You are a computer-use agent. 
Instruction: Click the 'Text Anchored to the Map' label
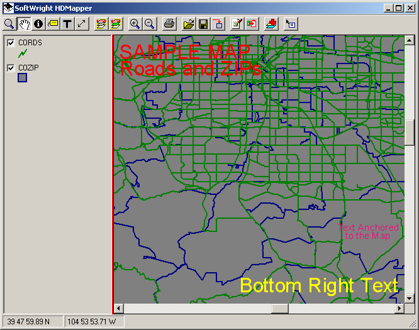pos(368,231)
